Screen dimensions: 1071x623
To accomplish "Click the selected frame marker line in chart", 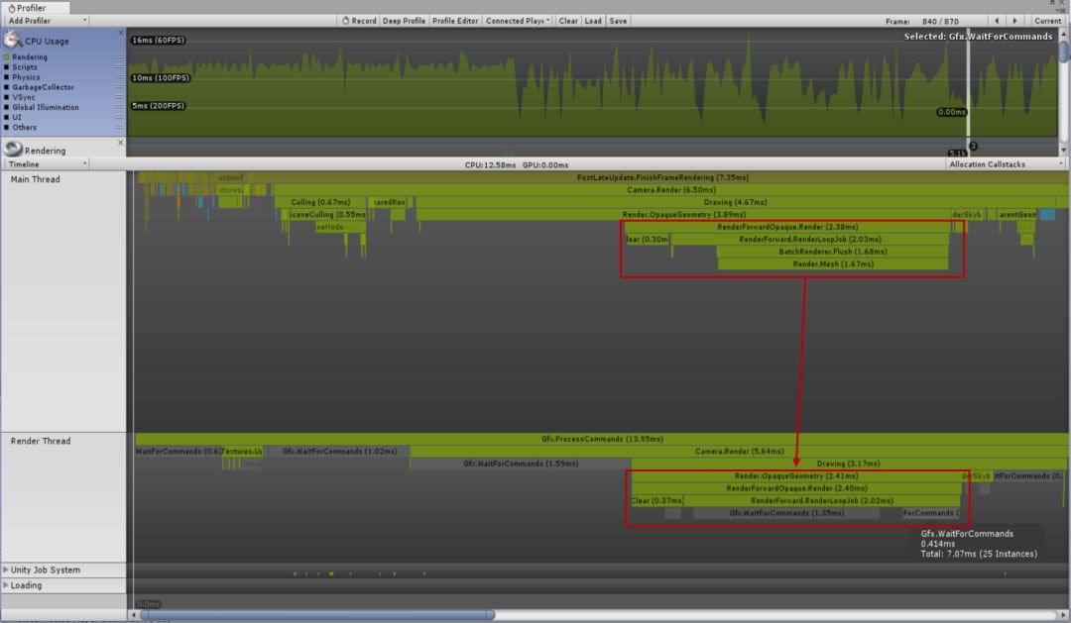I will (968, 82).
